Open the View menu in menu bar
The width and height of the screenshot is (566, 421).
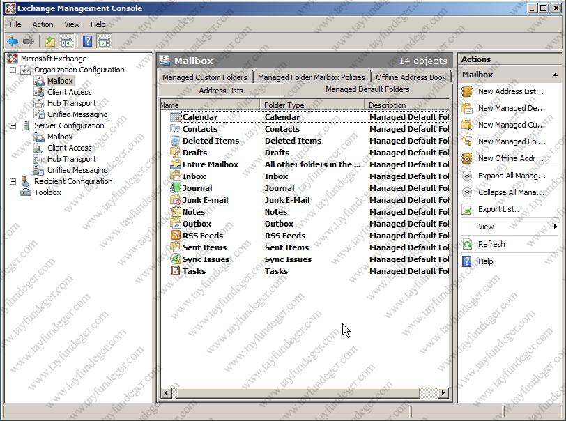tap(72, 24)
